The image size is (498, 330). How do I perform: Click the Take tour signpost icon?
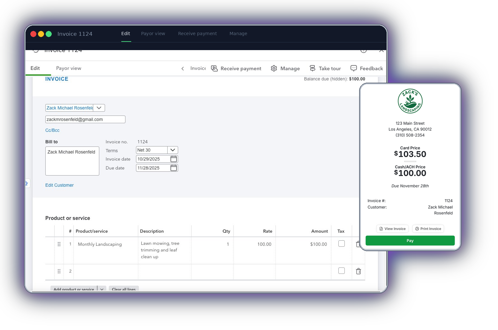pos(313,69)
